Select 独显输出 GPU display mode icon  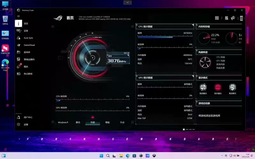(203, 87)
